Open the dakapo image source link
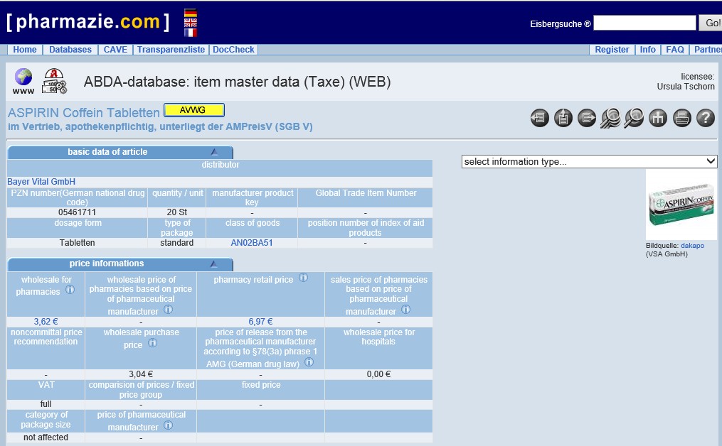Image resolution: width=722 pixels, height=446 pixels. pos(693,246)
